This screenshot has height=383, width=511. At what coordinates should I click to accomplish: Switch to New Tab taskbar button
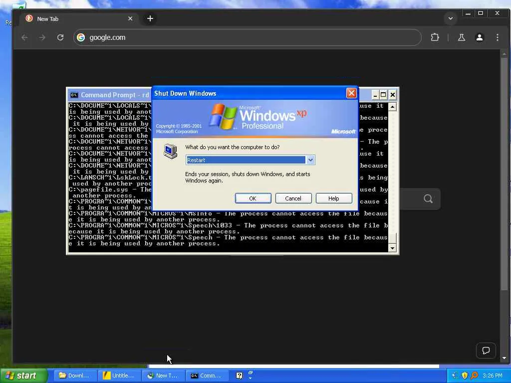pos(164,376)
